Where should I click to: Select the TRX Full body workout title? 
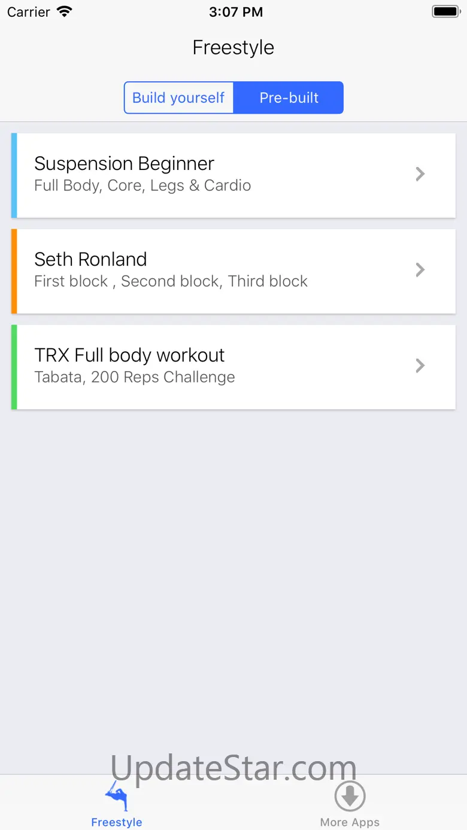tap(129, 355)
